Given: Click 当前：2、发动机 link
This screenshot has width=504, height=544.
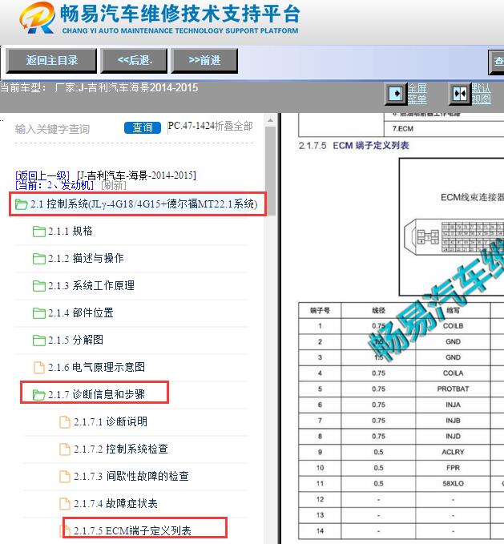Looking at the screenshot, I should click(x=54, y=185).
